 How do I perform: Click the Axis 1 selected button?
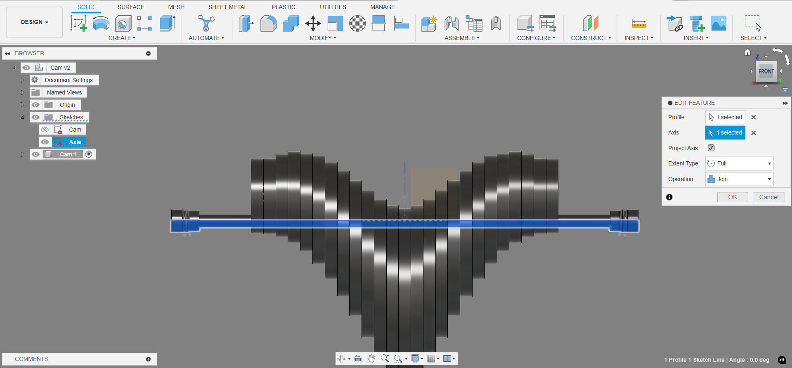coord(725,132)
